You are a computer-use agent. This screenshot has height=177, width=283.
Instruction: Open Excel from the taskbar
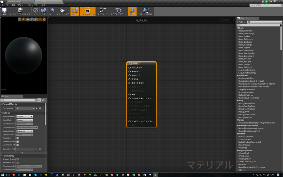click(133, 175)
